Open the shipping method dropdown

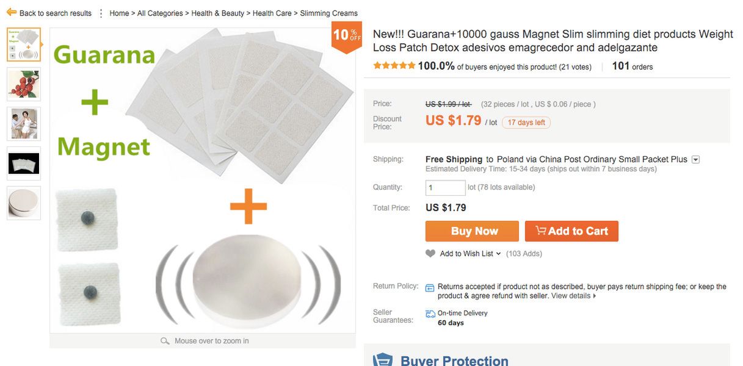pyautogui.click(x=695, y=160)
